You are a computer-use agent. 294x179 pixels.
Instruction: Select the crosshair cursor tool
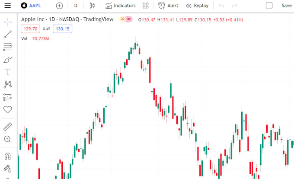[8, 22]
